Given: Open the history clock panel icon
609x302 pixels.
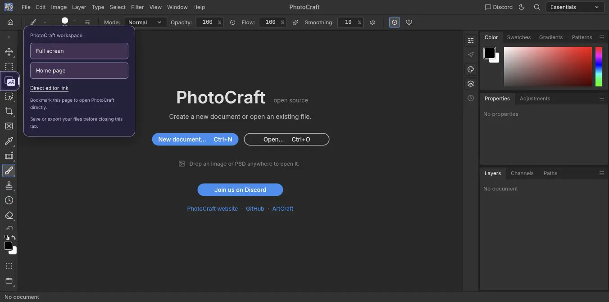Looking at the screenshot, I should point(471,98).
